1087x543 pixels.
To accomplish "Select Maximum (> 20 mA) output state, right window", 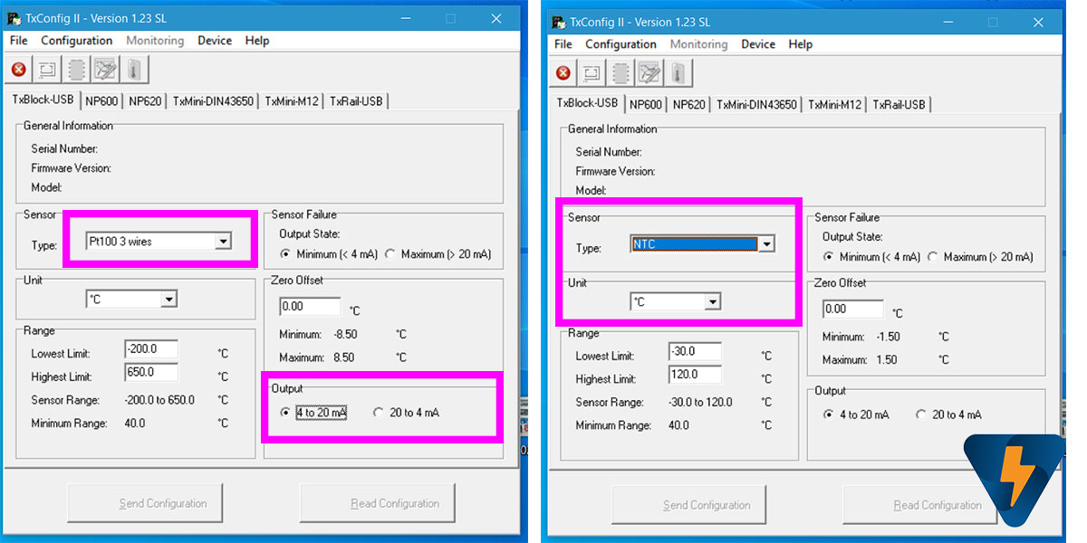I will [980, 257].
